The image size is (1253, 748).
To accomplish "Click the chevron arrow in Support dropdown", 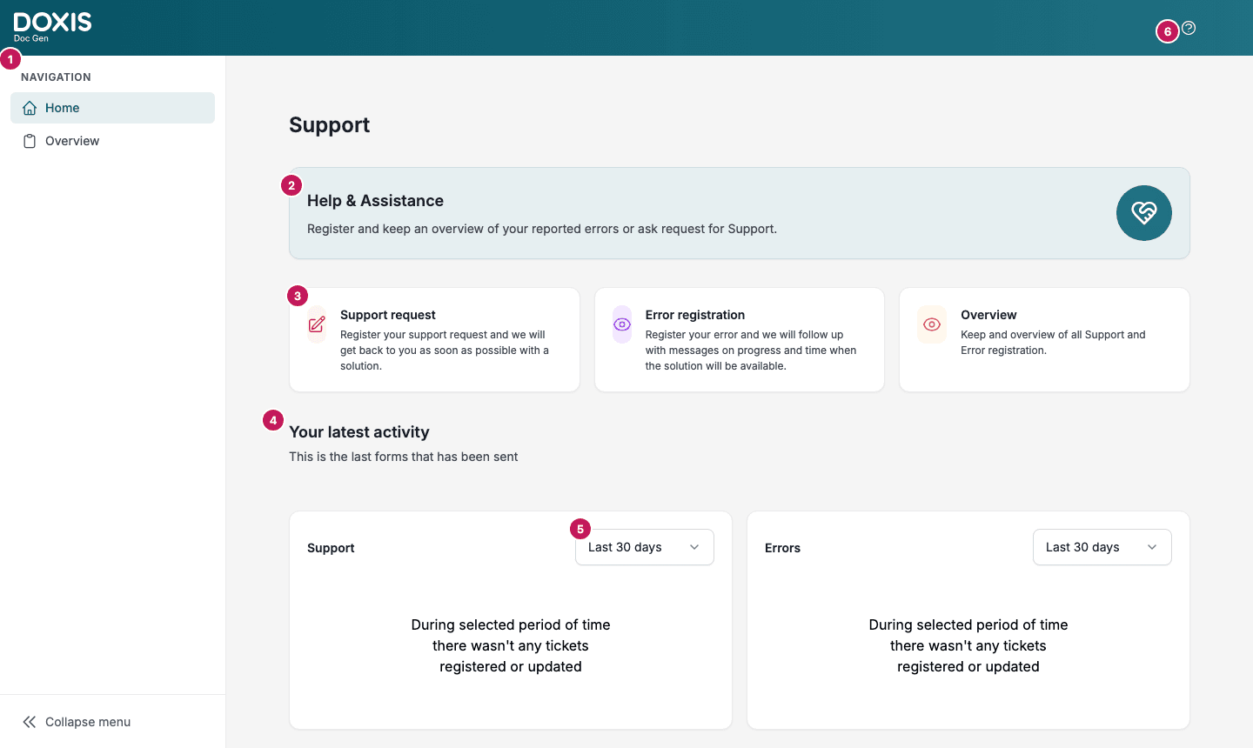I will tap(694, 547).
